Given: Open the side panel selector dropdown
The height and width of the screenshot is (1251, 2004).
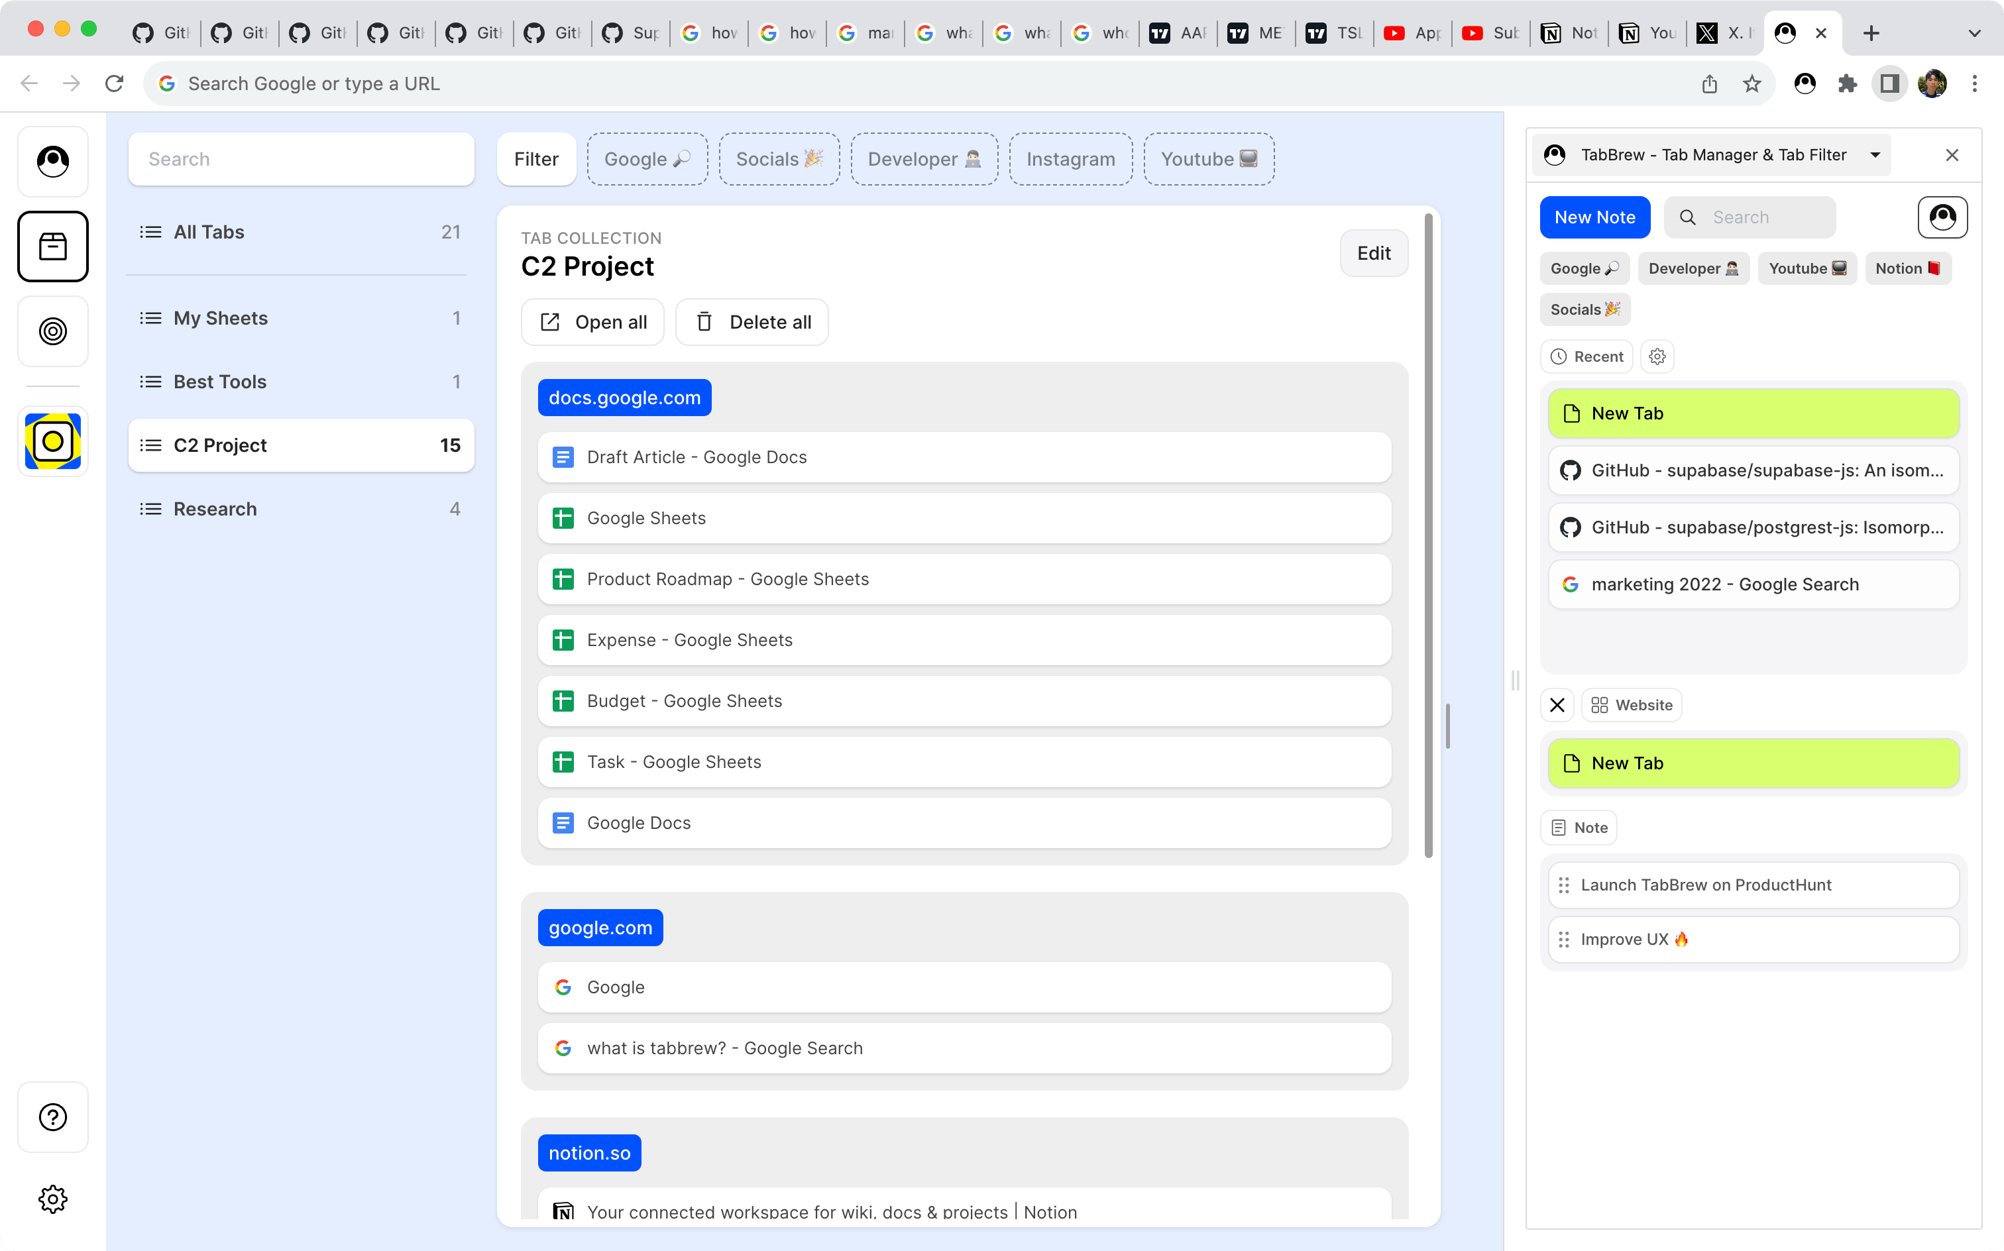Looking at the screenshot, I should tap(1711, 155).
